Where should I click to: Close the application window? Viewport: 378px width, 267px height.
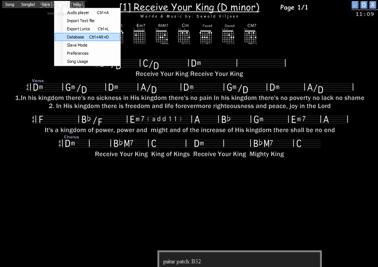373,5
